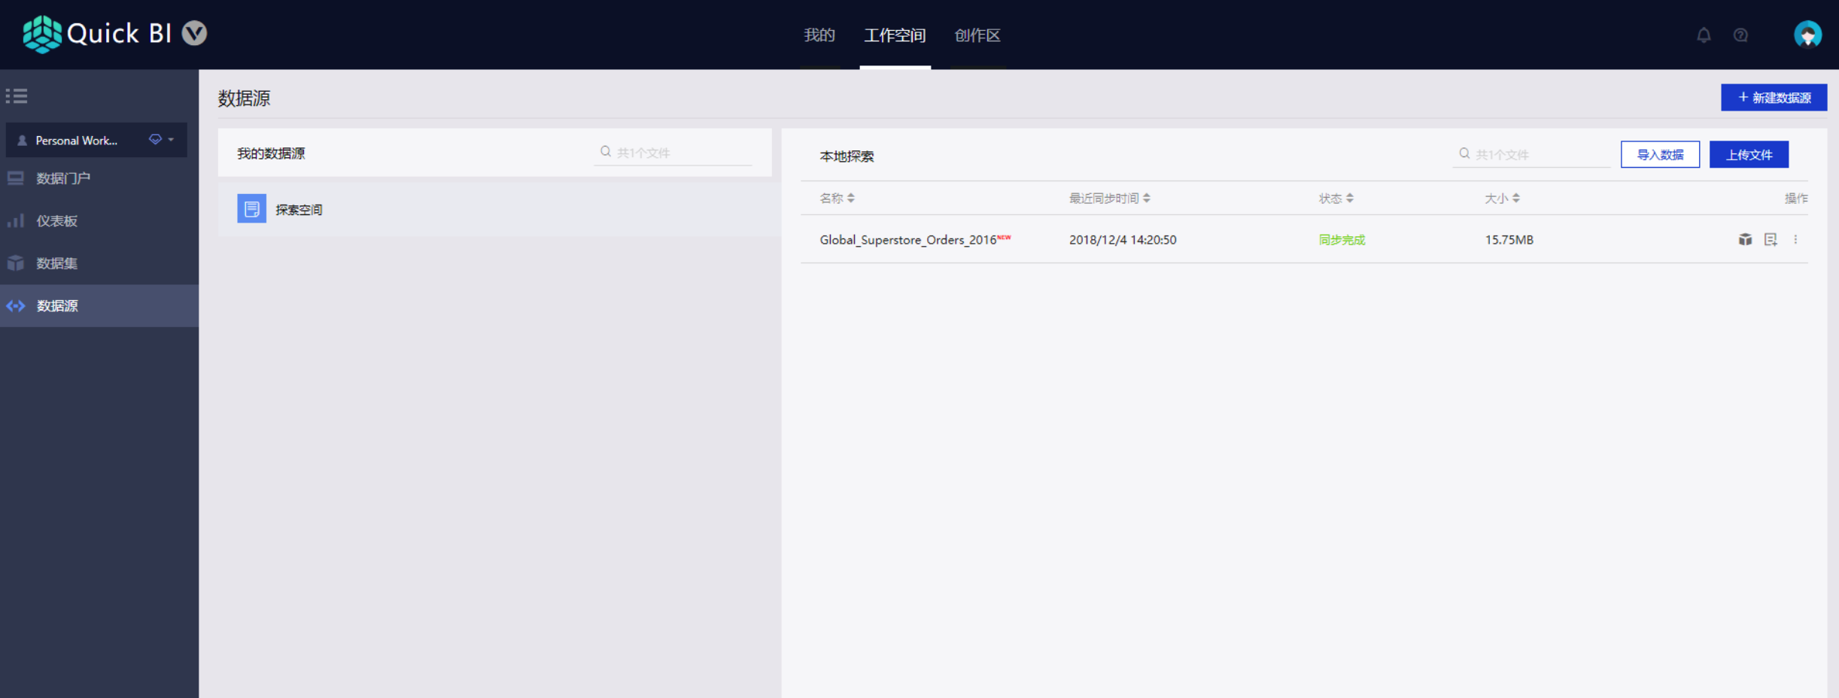The width and height of the screenshot is (1839, 698).
Task: Open the 仪表板 sidebar item
Action: [99, 220]
